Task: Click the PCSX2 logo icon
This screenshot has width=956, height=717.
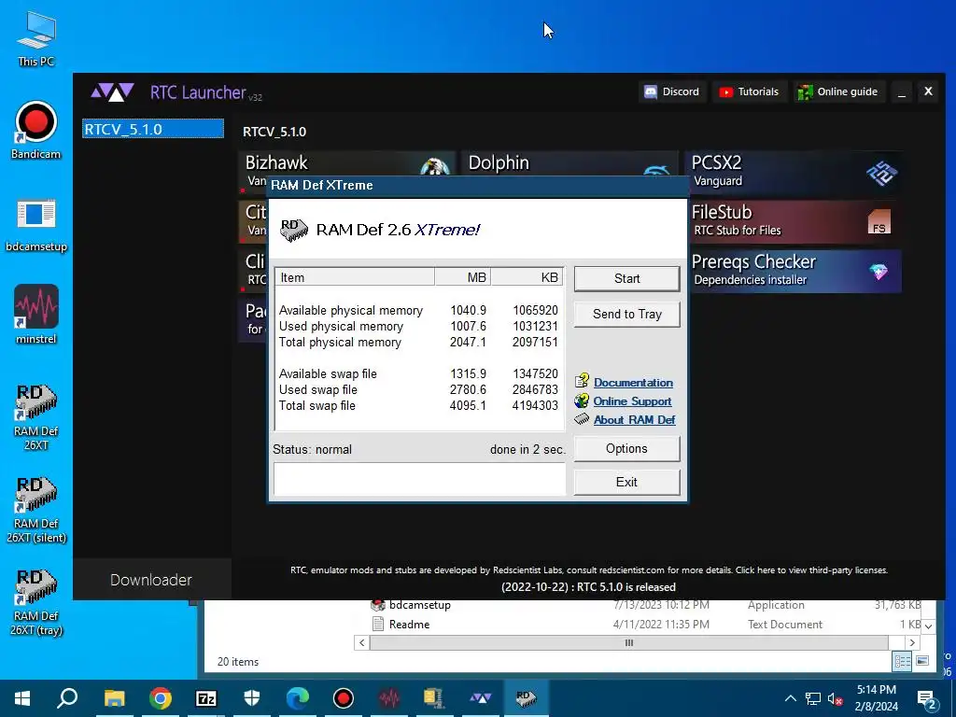Action: coord(881,174)
